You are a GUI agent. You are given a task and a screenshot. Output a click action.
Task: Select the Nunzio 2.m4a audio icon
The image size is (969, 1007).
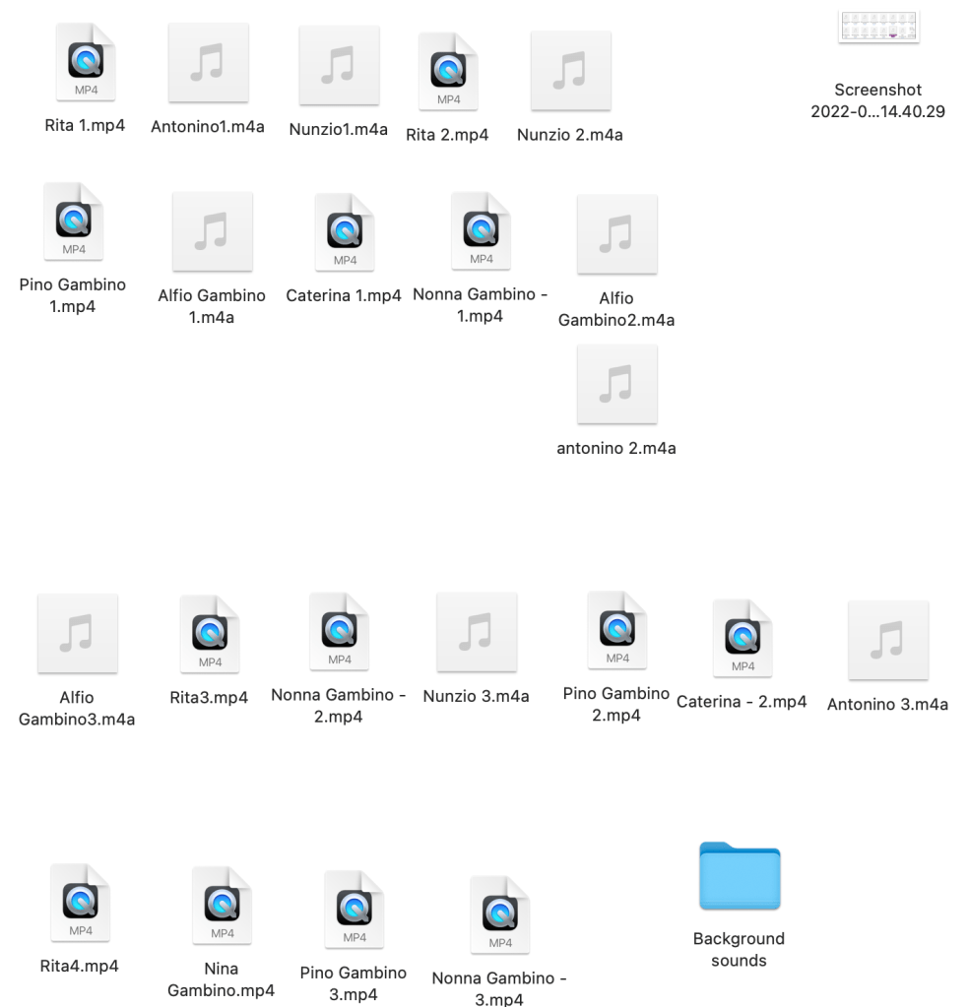coord(570,71)
